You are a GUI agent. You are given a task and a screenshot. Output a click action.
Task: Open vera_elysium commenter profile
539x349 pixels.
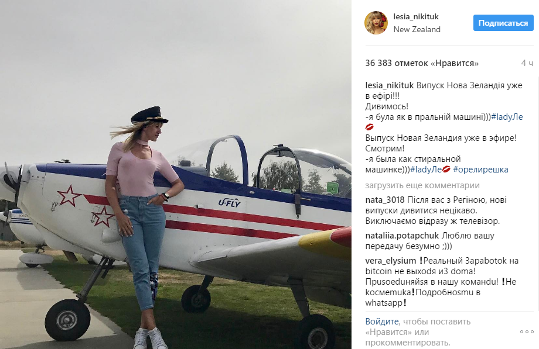click(391, 261)
